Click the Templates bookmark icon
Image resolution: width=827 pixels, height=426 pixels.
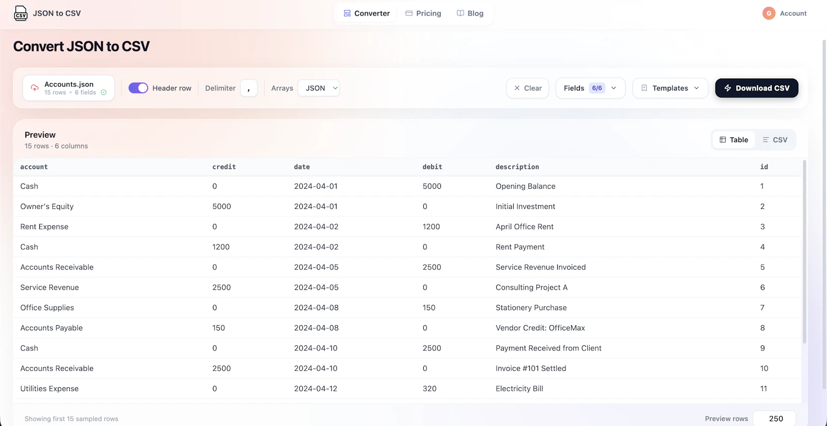click(x=644, y=88)
